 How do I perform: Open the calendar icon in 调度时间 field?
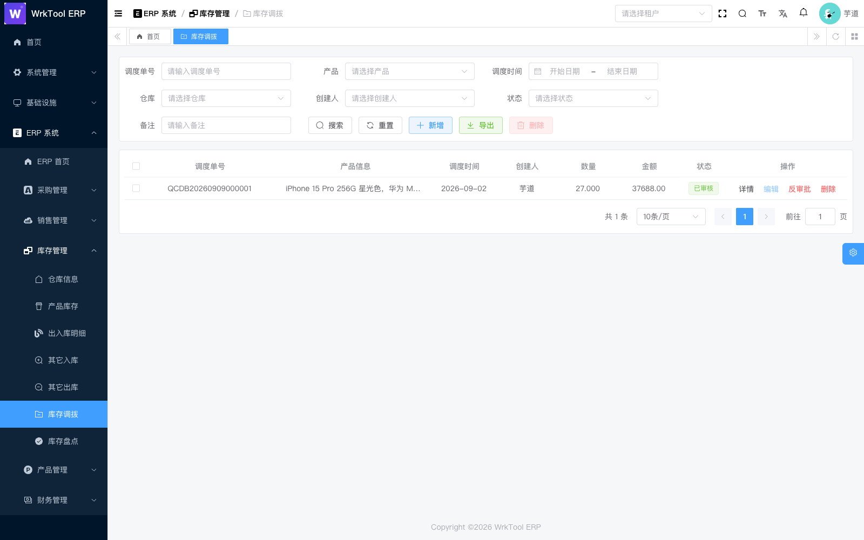[x=538, y=71]
